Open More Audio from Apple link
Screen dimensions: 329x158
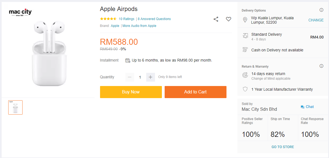tap(139, 26)
